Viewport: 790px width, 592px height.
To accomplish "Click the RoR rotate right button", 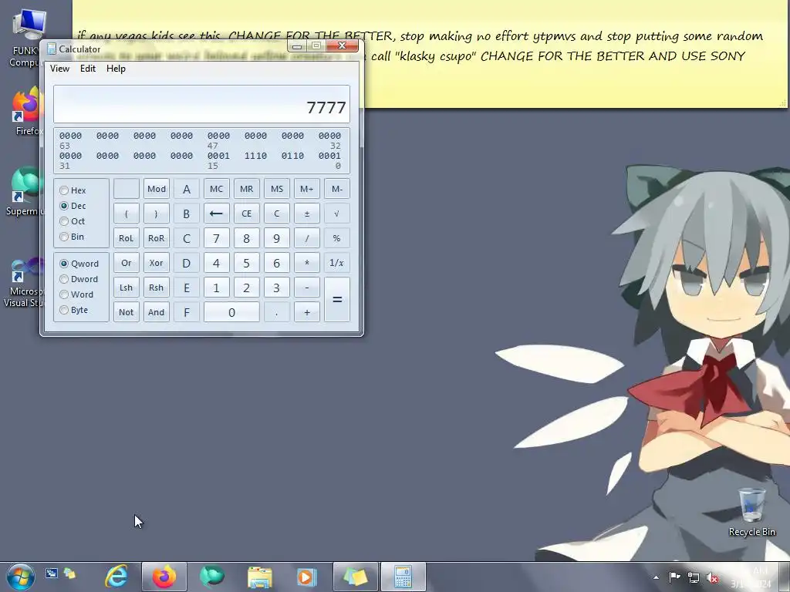I will (156, 238).
